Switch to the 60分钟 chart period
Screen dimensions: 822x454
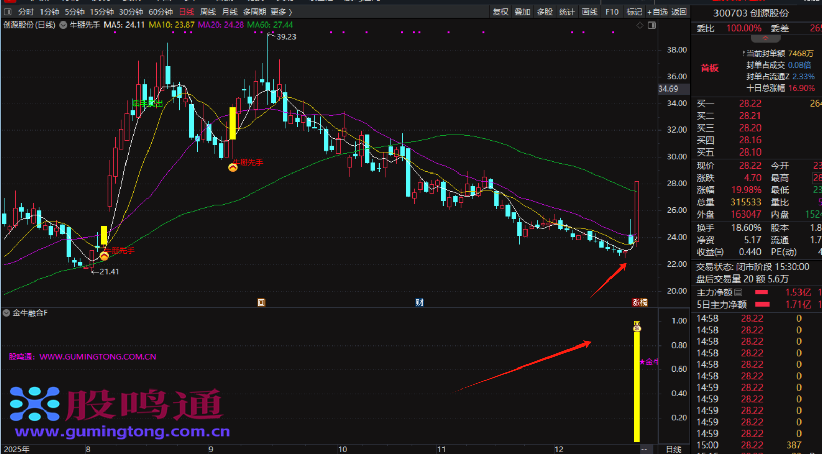pos(160,12)
